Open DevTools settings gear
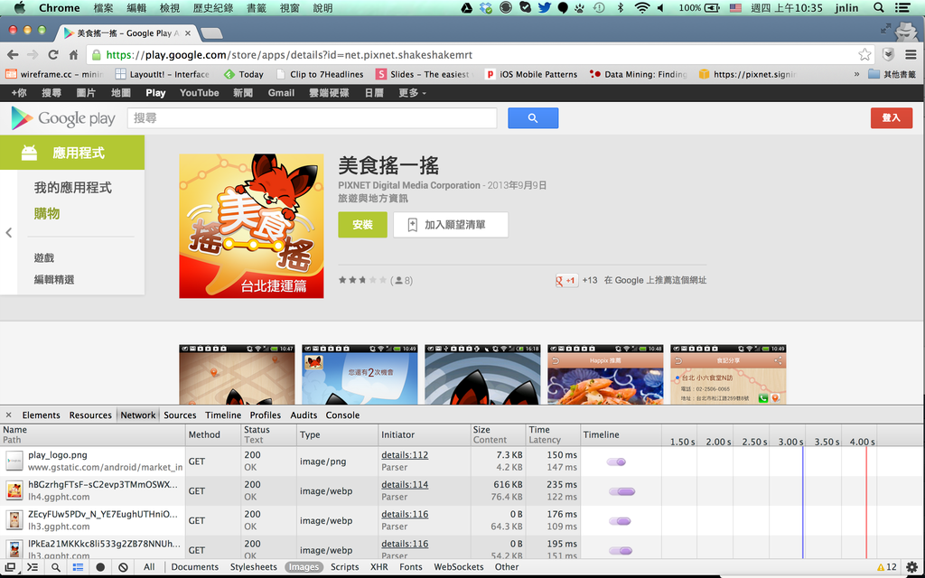925x578 pixels. click(912, 567)
